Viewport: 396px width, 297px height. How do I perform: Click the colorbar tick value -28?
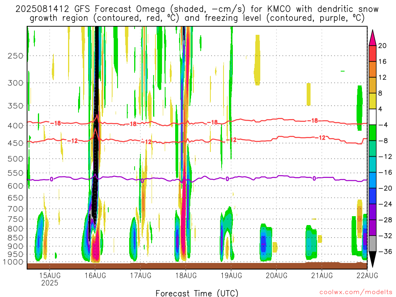tap(385, 220)
